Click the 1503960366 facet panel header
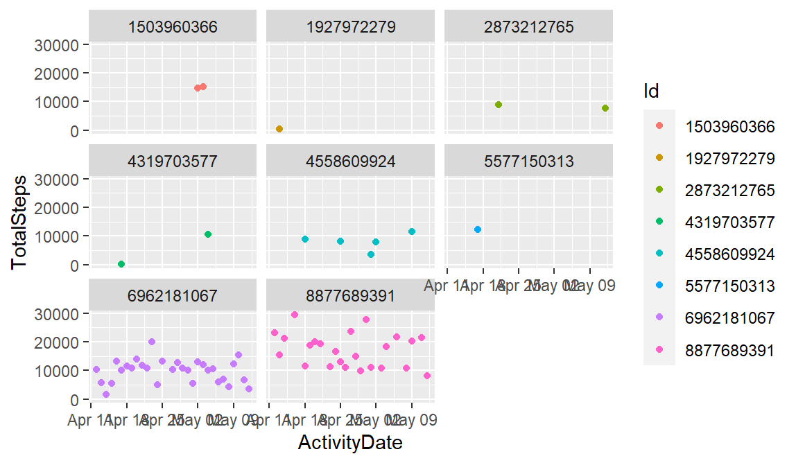Image resolution: width=796 pixels, height=463 pixels. [173, 27]
